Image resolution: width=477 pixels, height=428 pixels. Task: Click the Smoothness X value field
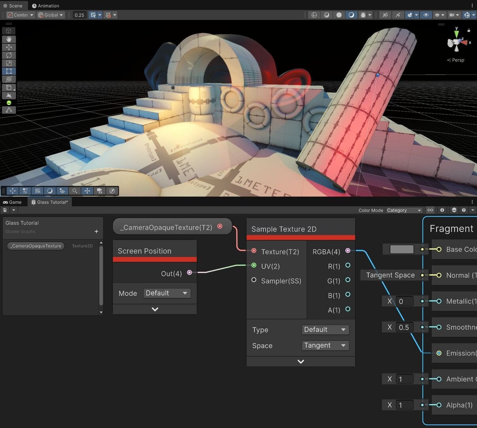point(404,327)
